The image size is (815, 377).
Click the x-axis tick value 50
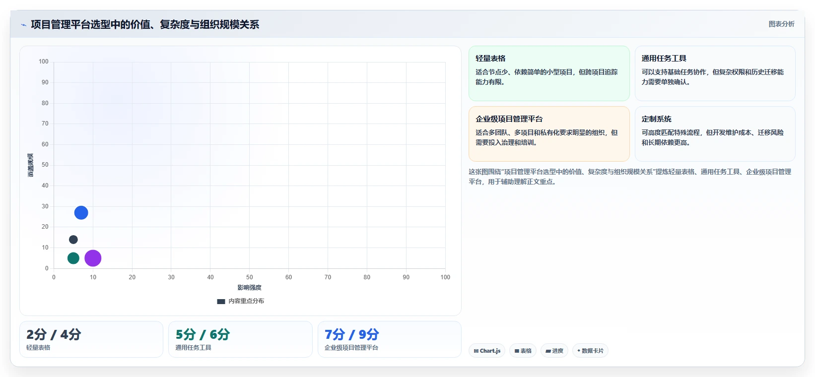click(x=250, y=277)
